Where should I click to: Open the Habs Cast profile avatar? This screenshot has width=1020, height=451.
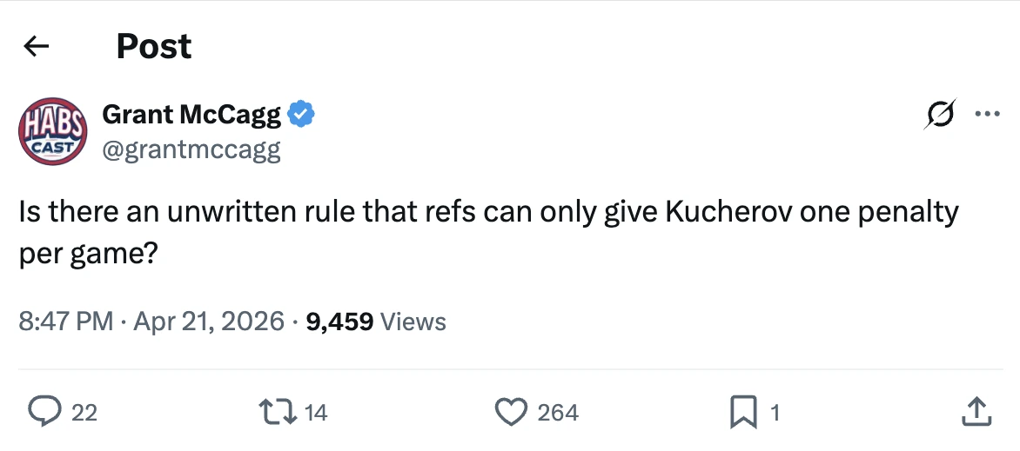tap(53, 131)
